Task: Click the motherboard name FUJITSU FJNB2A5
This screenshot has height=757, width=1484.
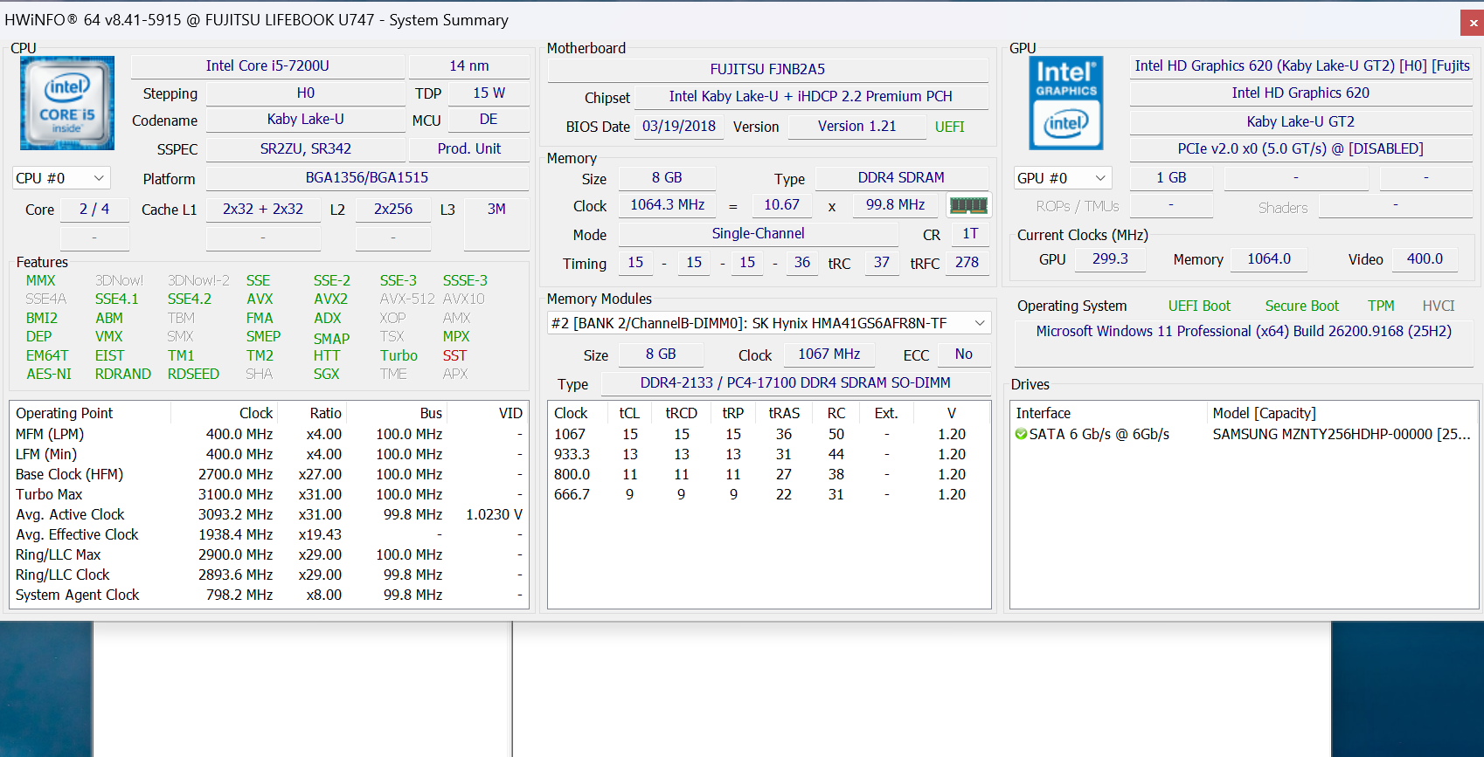Action: [x=767, y=69]
